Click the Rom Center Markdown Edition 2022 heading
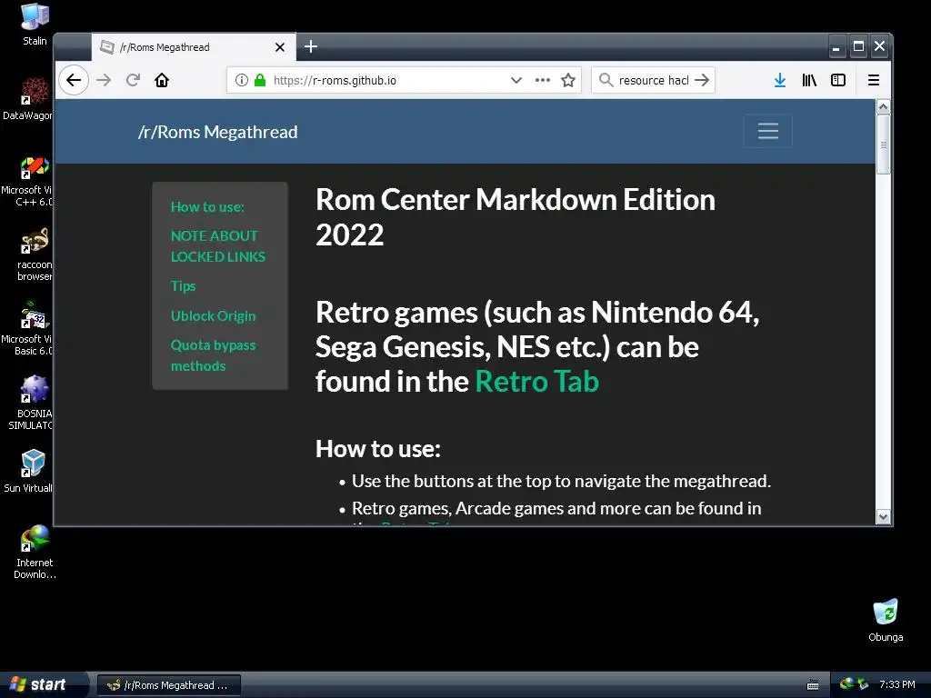The image size is (931, 698). pyautogui.click(x=516, y=216)
